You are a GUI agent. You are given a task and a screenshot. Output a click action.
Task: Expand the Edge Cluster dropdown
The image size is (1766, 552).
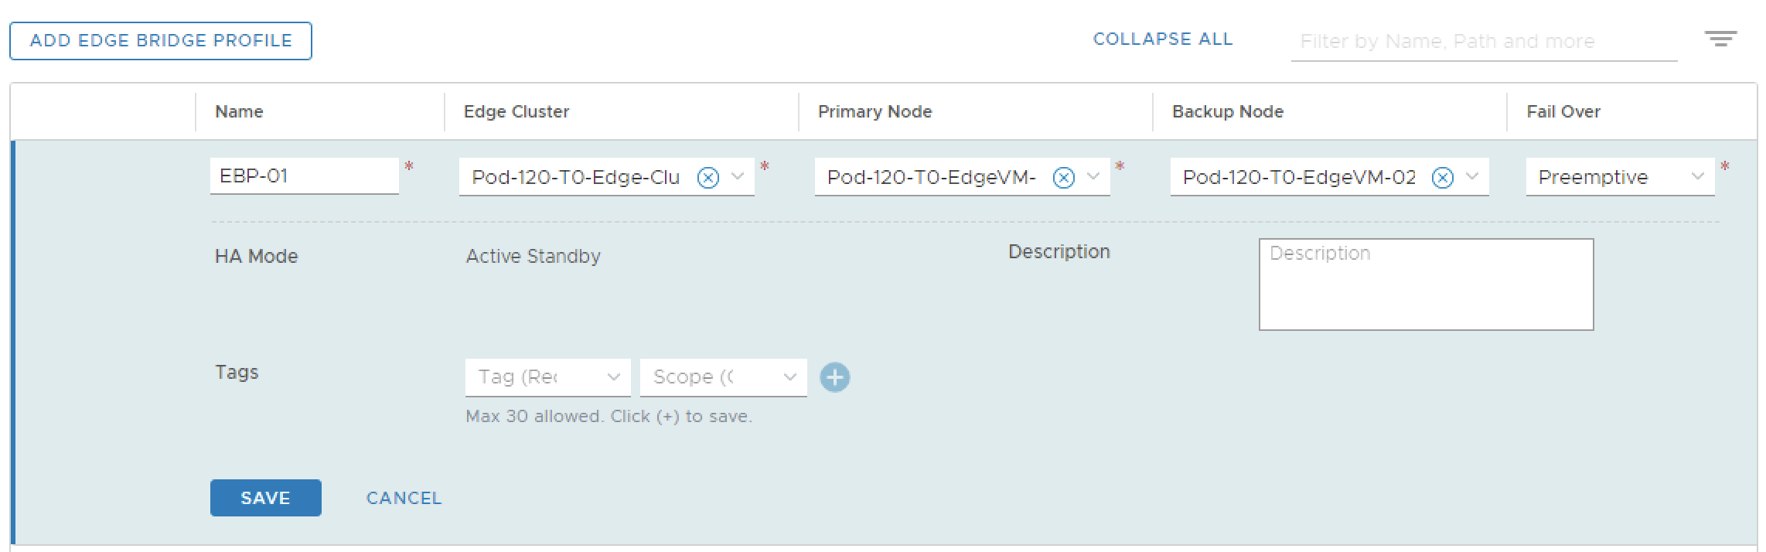coord(738,177)
